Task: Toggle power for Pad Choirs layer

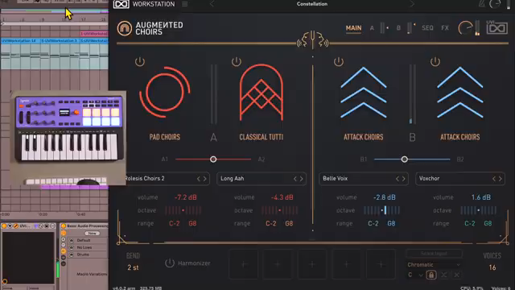Action: click(x=139, y=61)
